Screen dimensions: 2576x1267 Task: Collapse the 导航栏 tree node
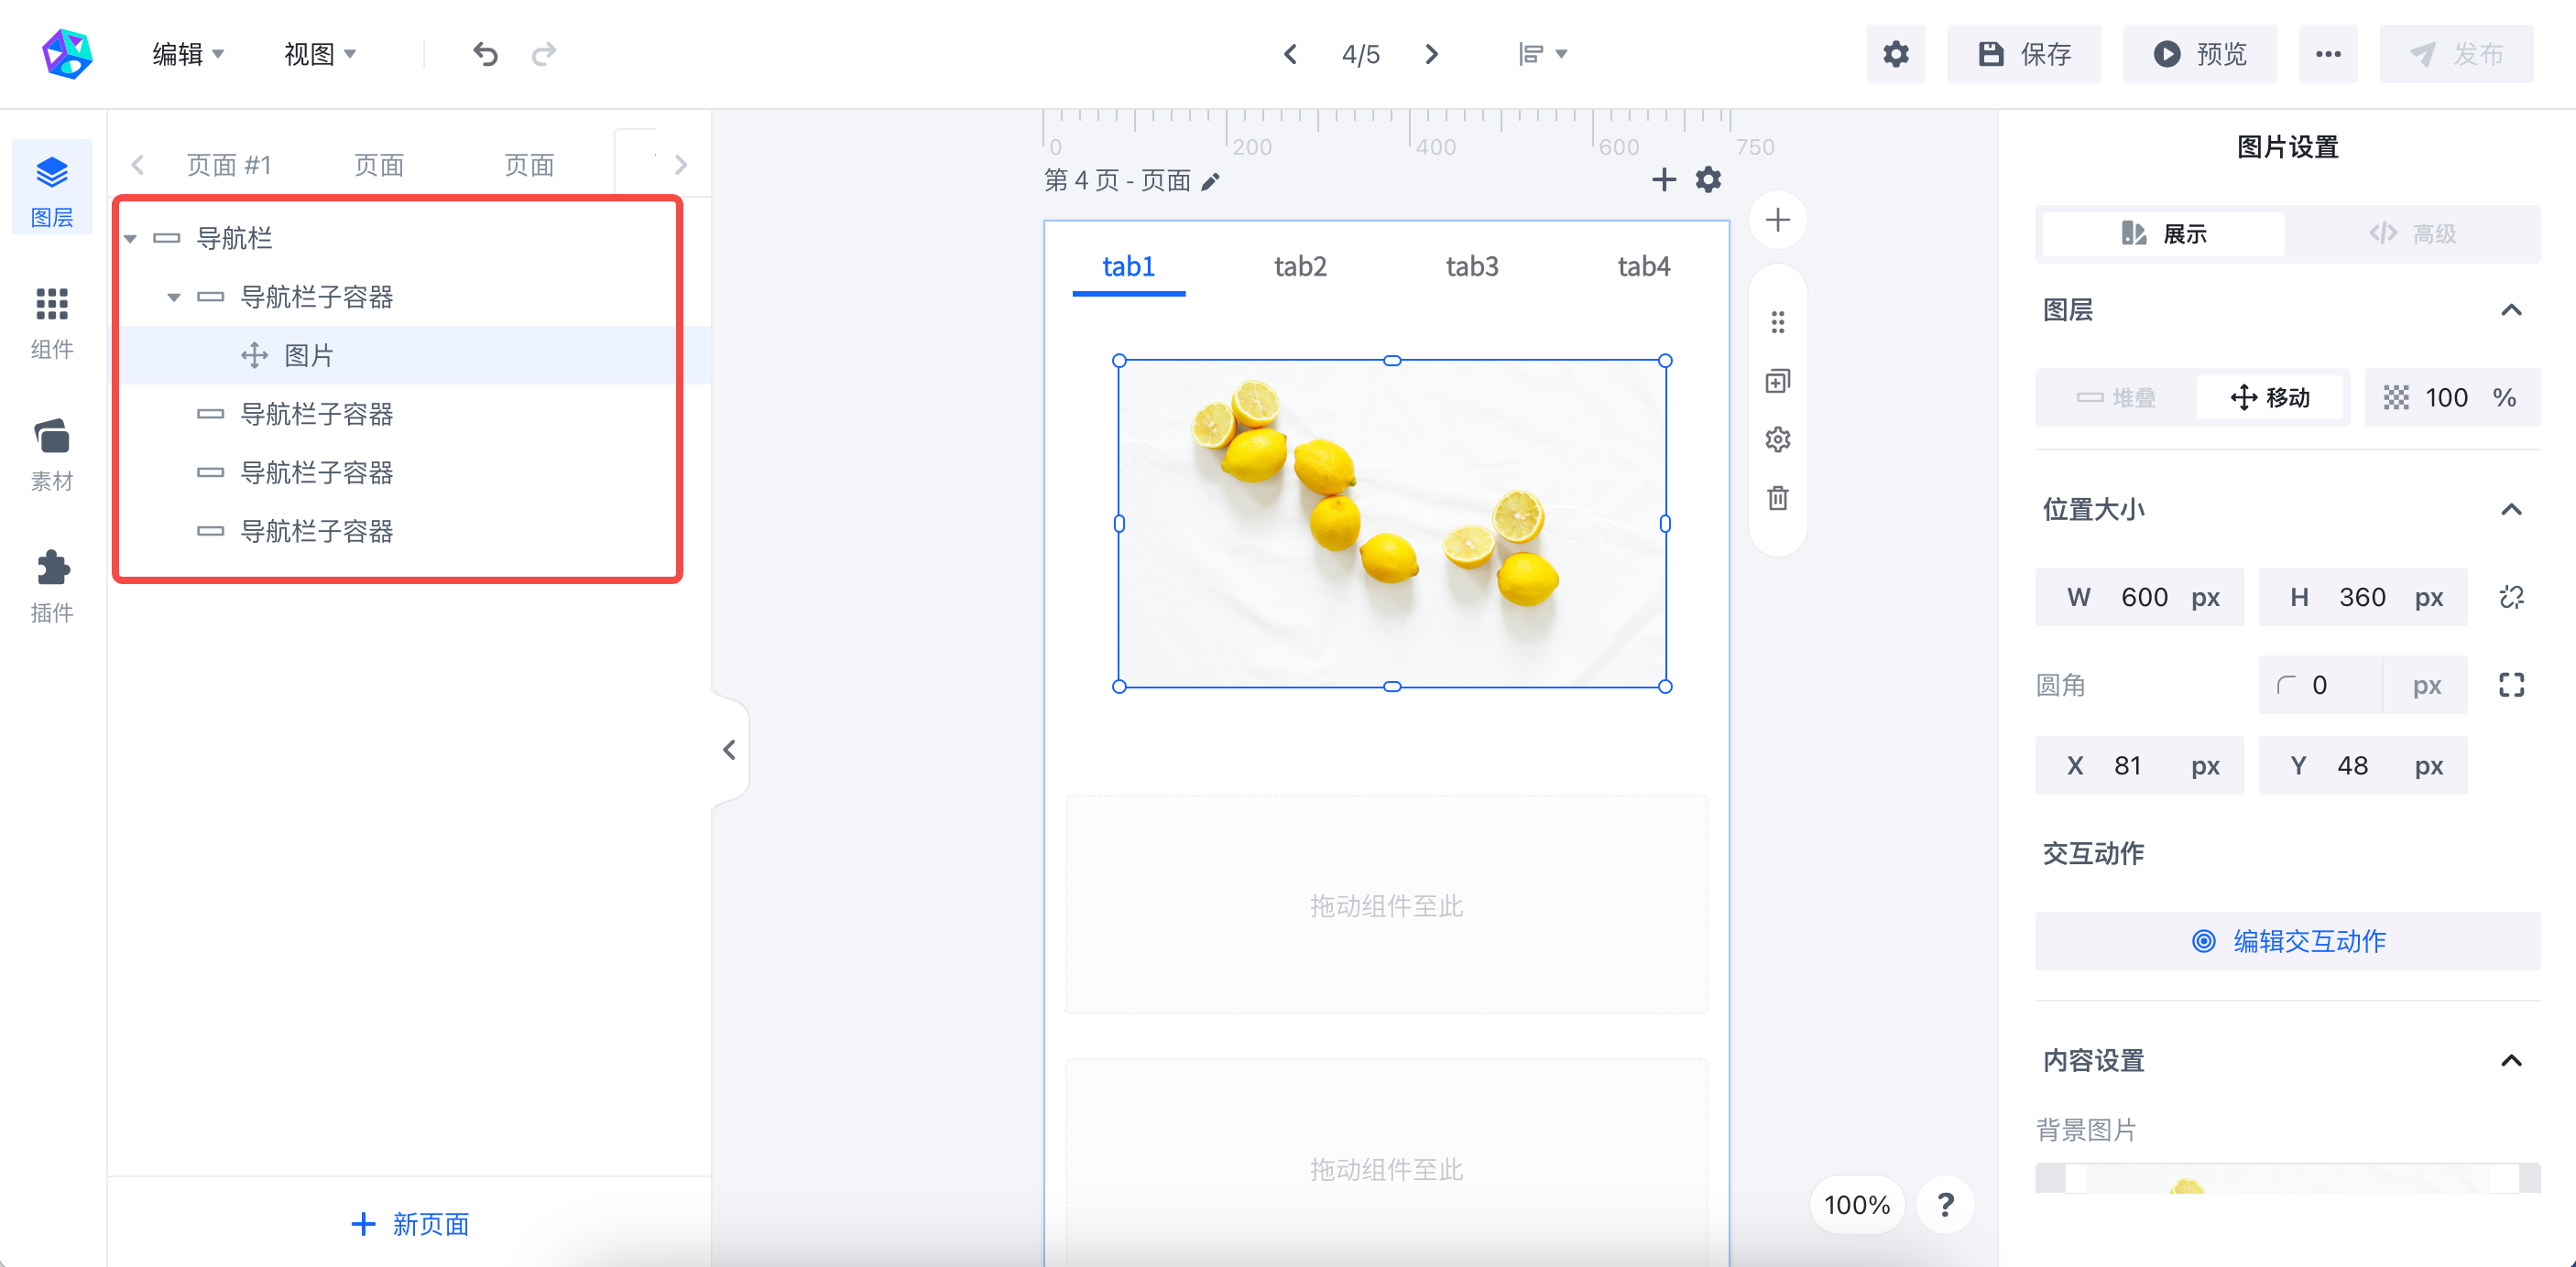(x=130, y=239)
